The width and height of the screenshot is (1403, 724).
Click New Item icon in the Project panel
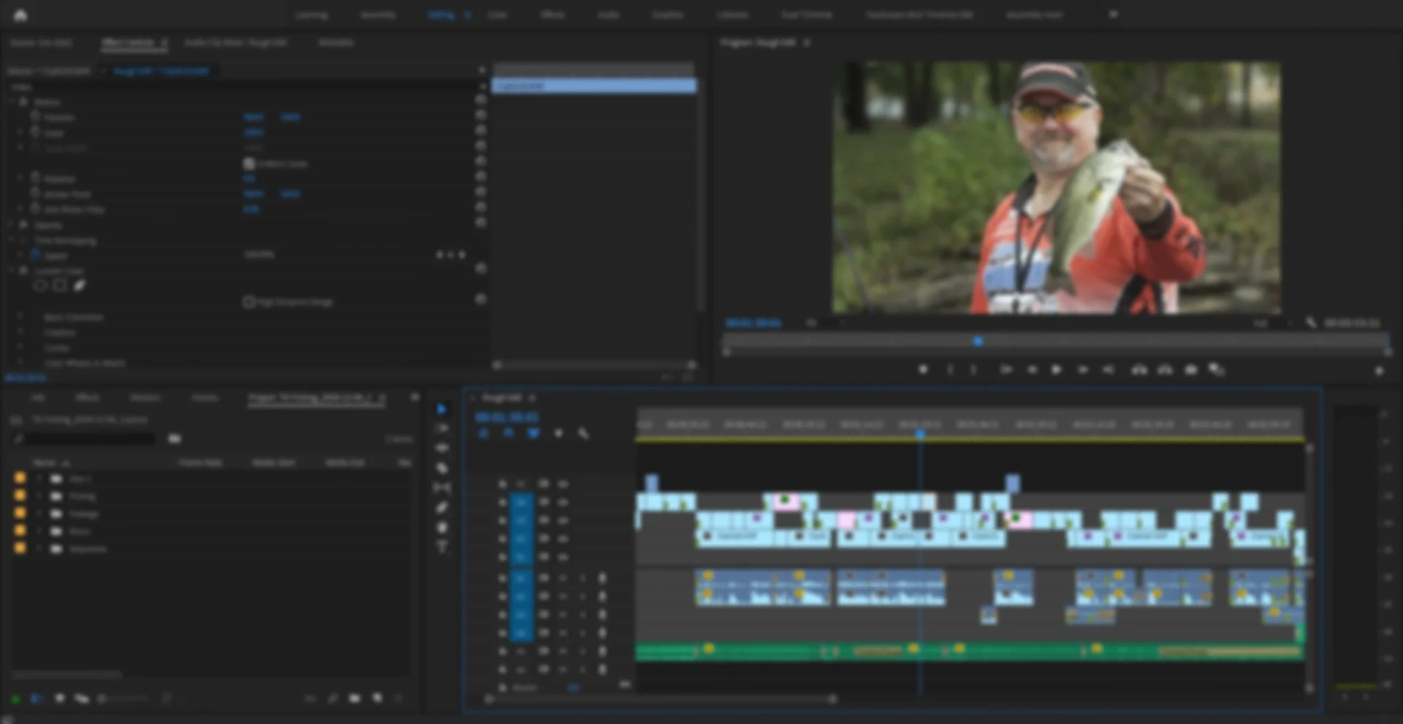(377, 698)
